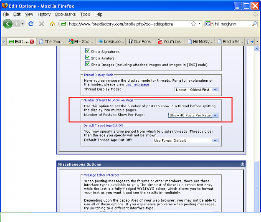Switch to the Our Fore... tab
The width and height of the screenshot is (261, 222).
tap(141, 42)
